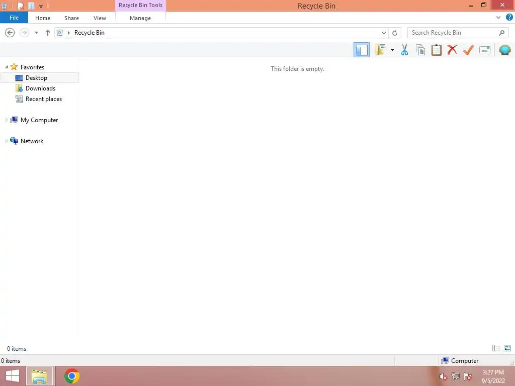Click the Properties quick access icon

pyautogui.click(x=20, y=6)
